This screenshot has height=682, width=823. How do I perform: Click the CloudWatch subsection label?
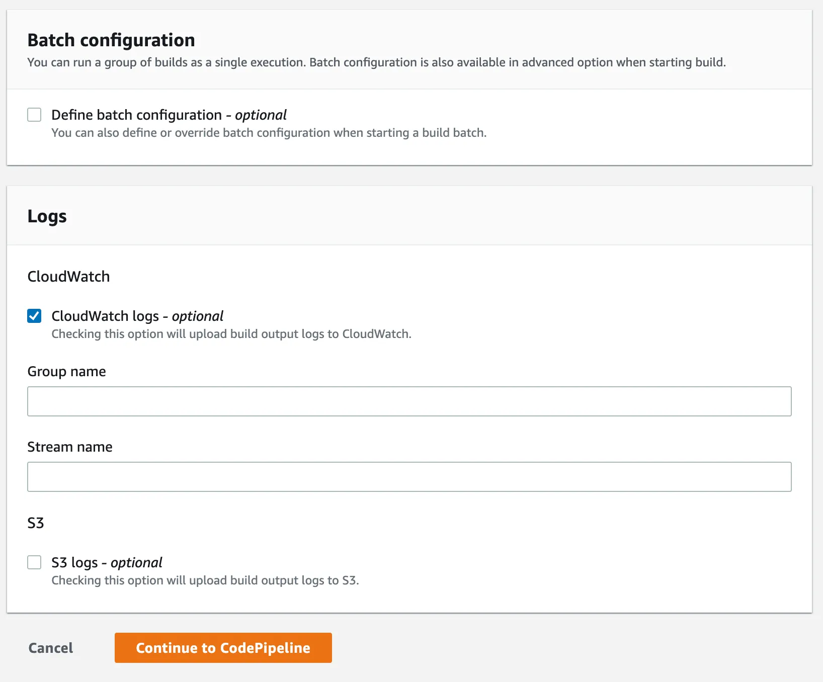coord(68,277)
